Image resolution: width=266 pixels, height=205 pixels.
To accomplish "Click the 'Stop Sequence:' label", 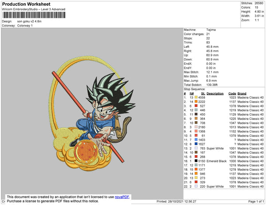I will pos(195,89).
